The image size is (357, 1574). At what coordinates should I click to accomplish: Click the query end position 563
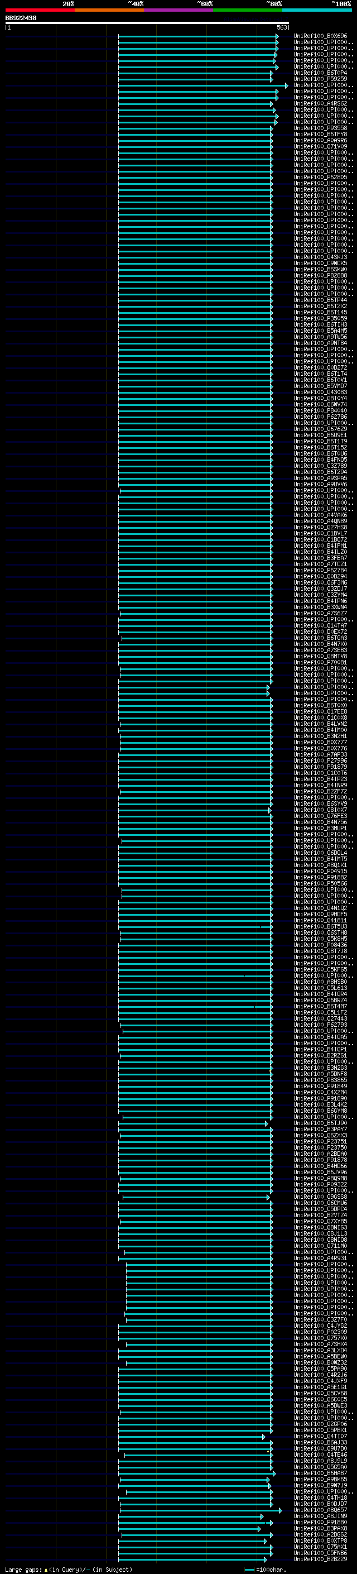(281, 27)
